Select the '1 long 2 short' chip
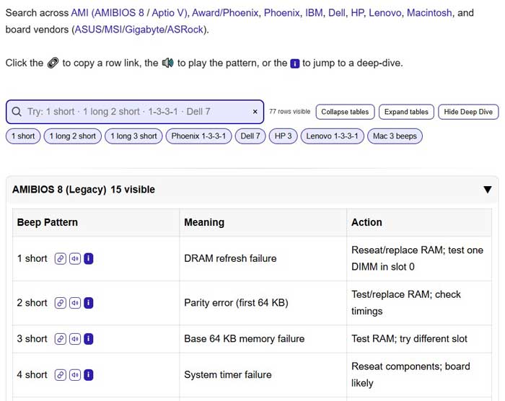 tap(72, 136)
